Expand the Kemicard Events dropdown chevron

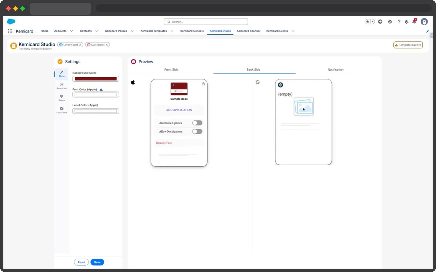click(x=293, y=31)
